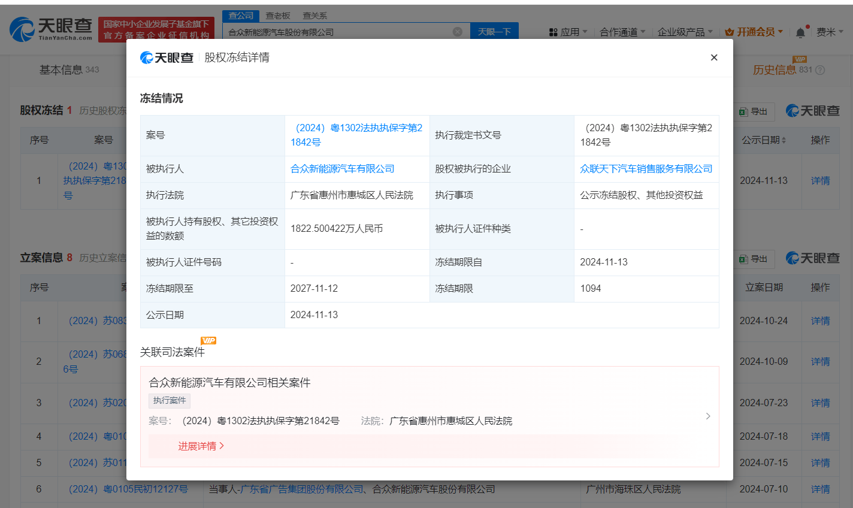This screenshot has height=508, width=853.
Task: Click help icon next to 历史信息
Action: 820,70
